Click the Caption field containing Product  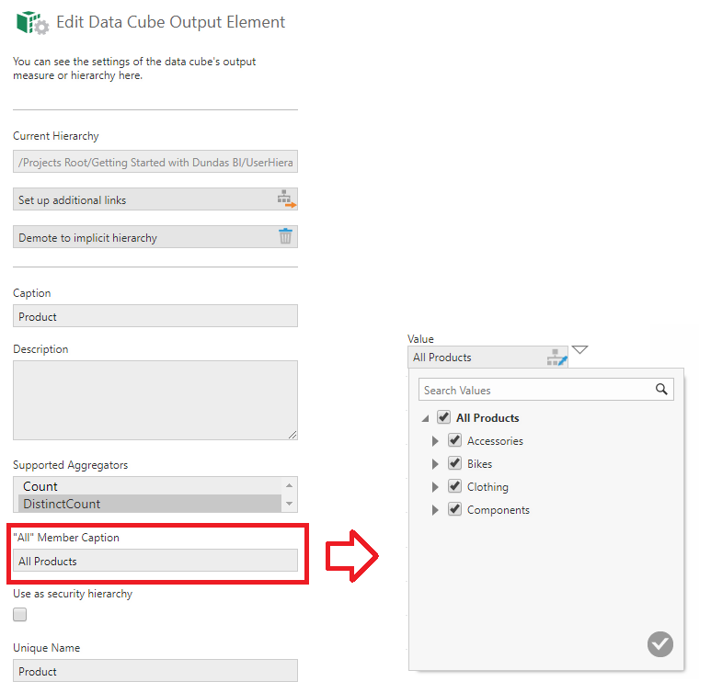[x=155, y=316]
